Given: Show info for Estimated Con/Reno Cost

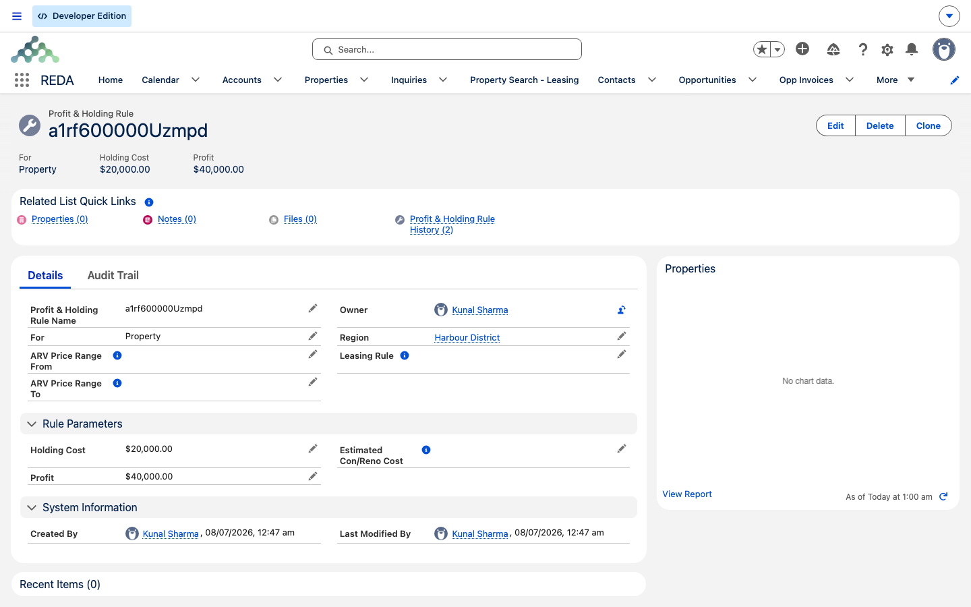Looking at the screenshot, I should [426, 451].
